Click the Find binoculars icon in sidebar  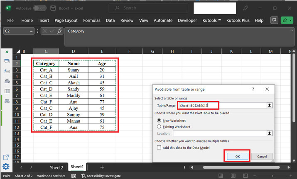7,101
